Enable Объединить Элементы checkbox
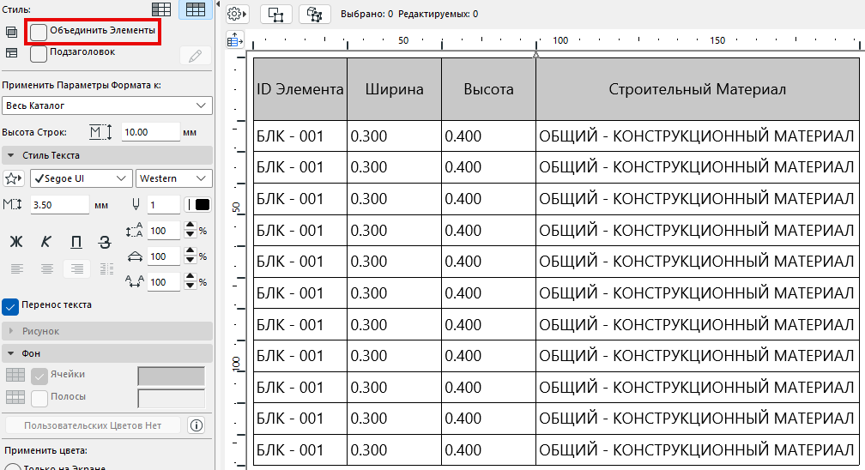Image resolution: width=865 pixels, height=470 pixels. [38, 32]
